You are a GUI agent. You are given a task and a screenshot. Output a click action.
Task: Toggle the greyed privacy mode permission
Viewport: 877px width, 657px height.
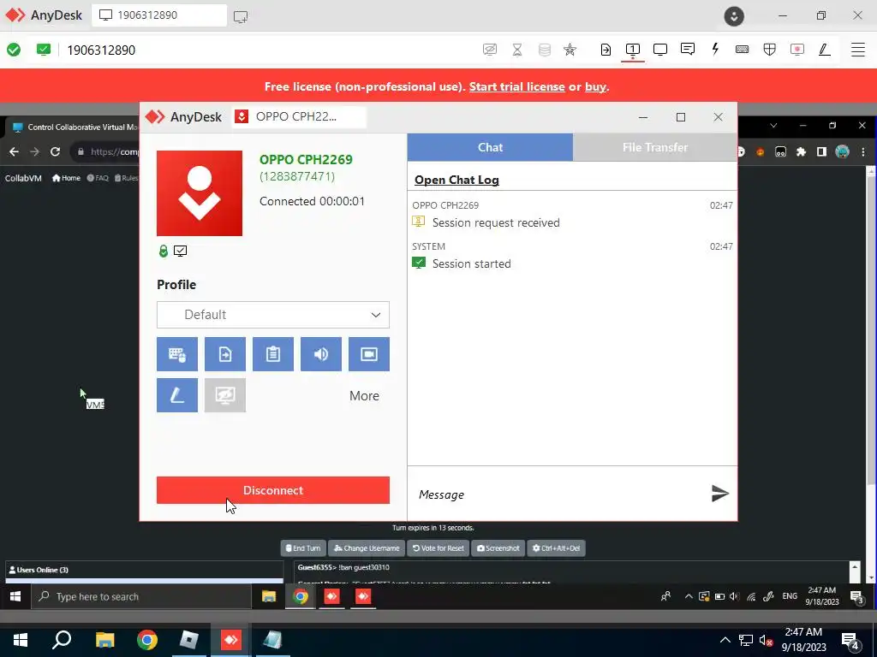tap(225, 395)
